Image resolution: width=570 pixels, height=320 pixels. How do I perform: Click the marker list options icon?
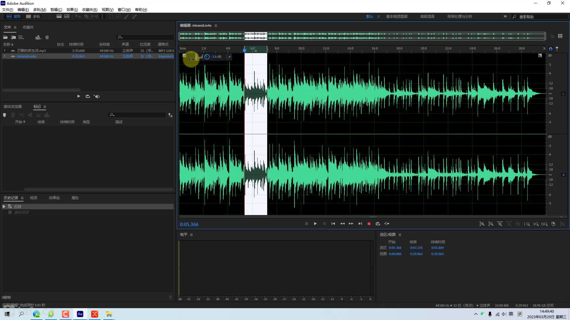(170, 115)
